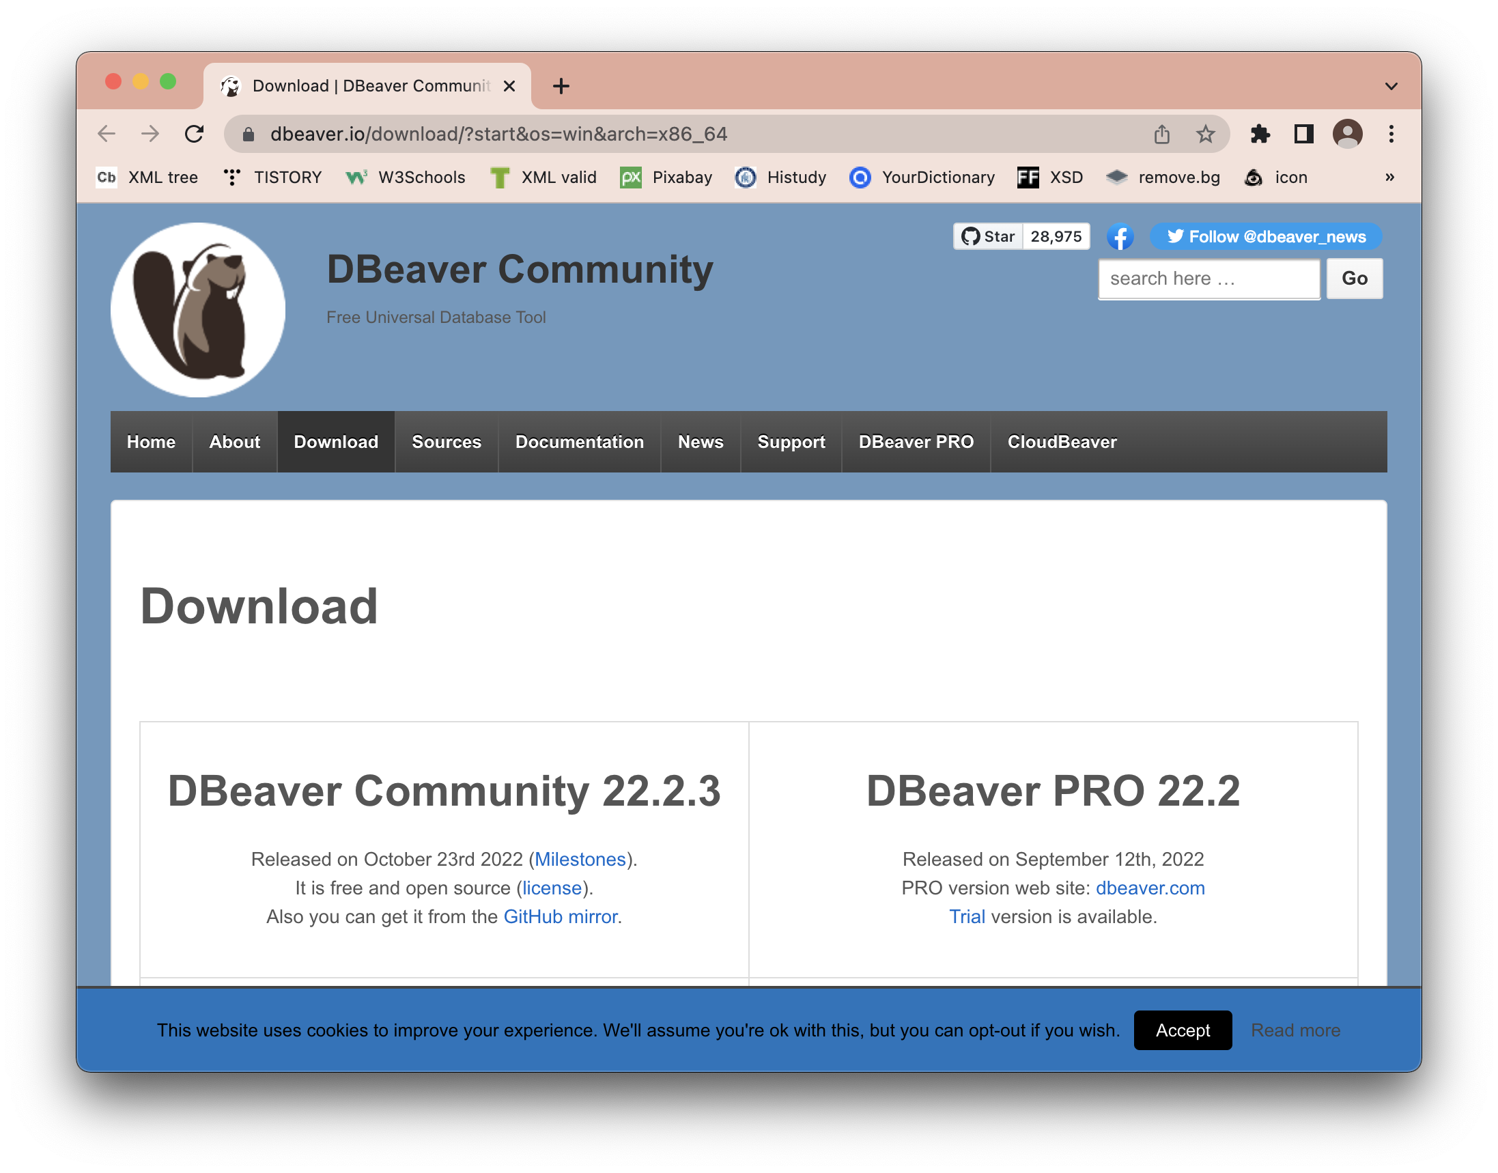Click the DBeaver PRO 22.2 heading
The height and width of the screenshot is (1173, 1498).
(x=1053, y=791)
